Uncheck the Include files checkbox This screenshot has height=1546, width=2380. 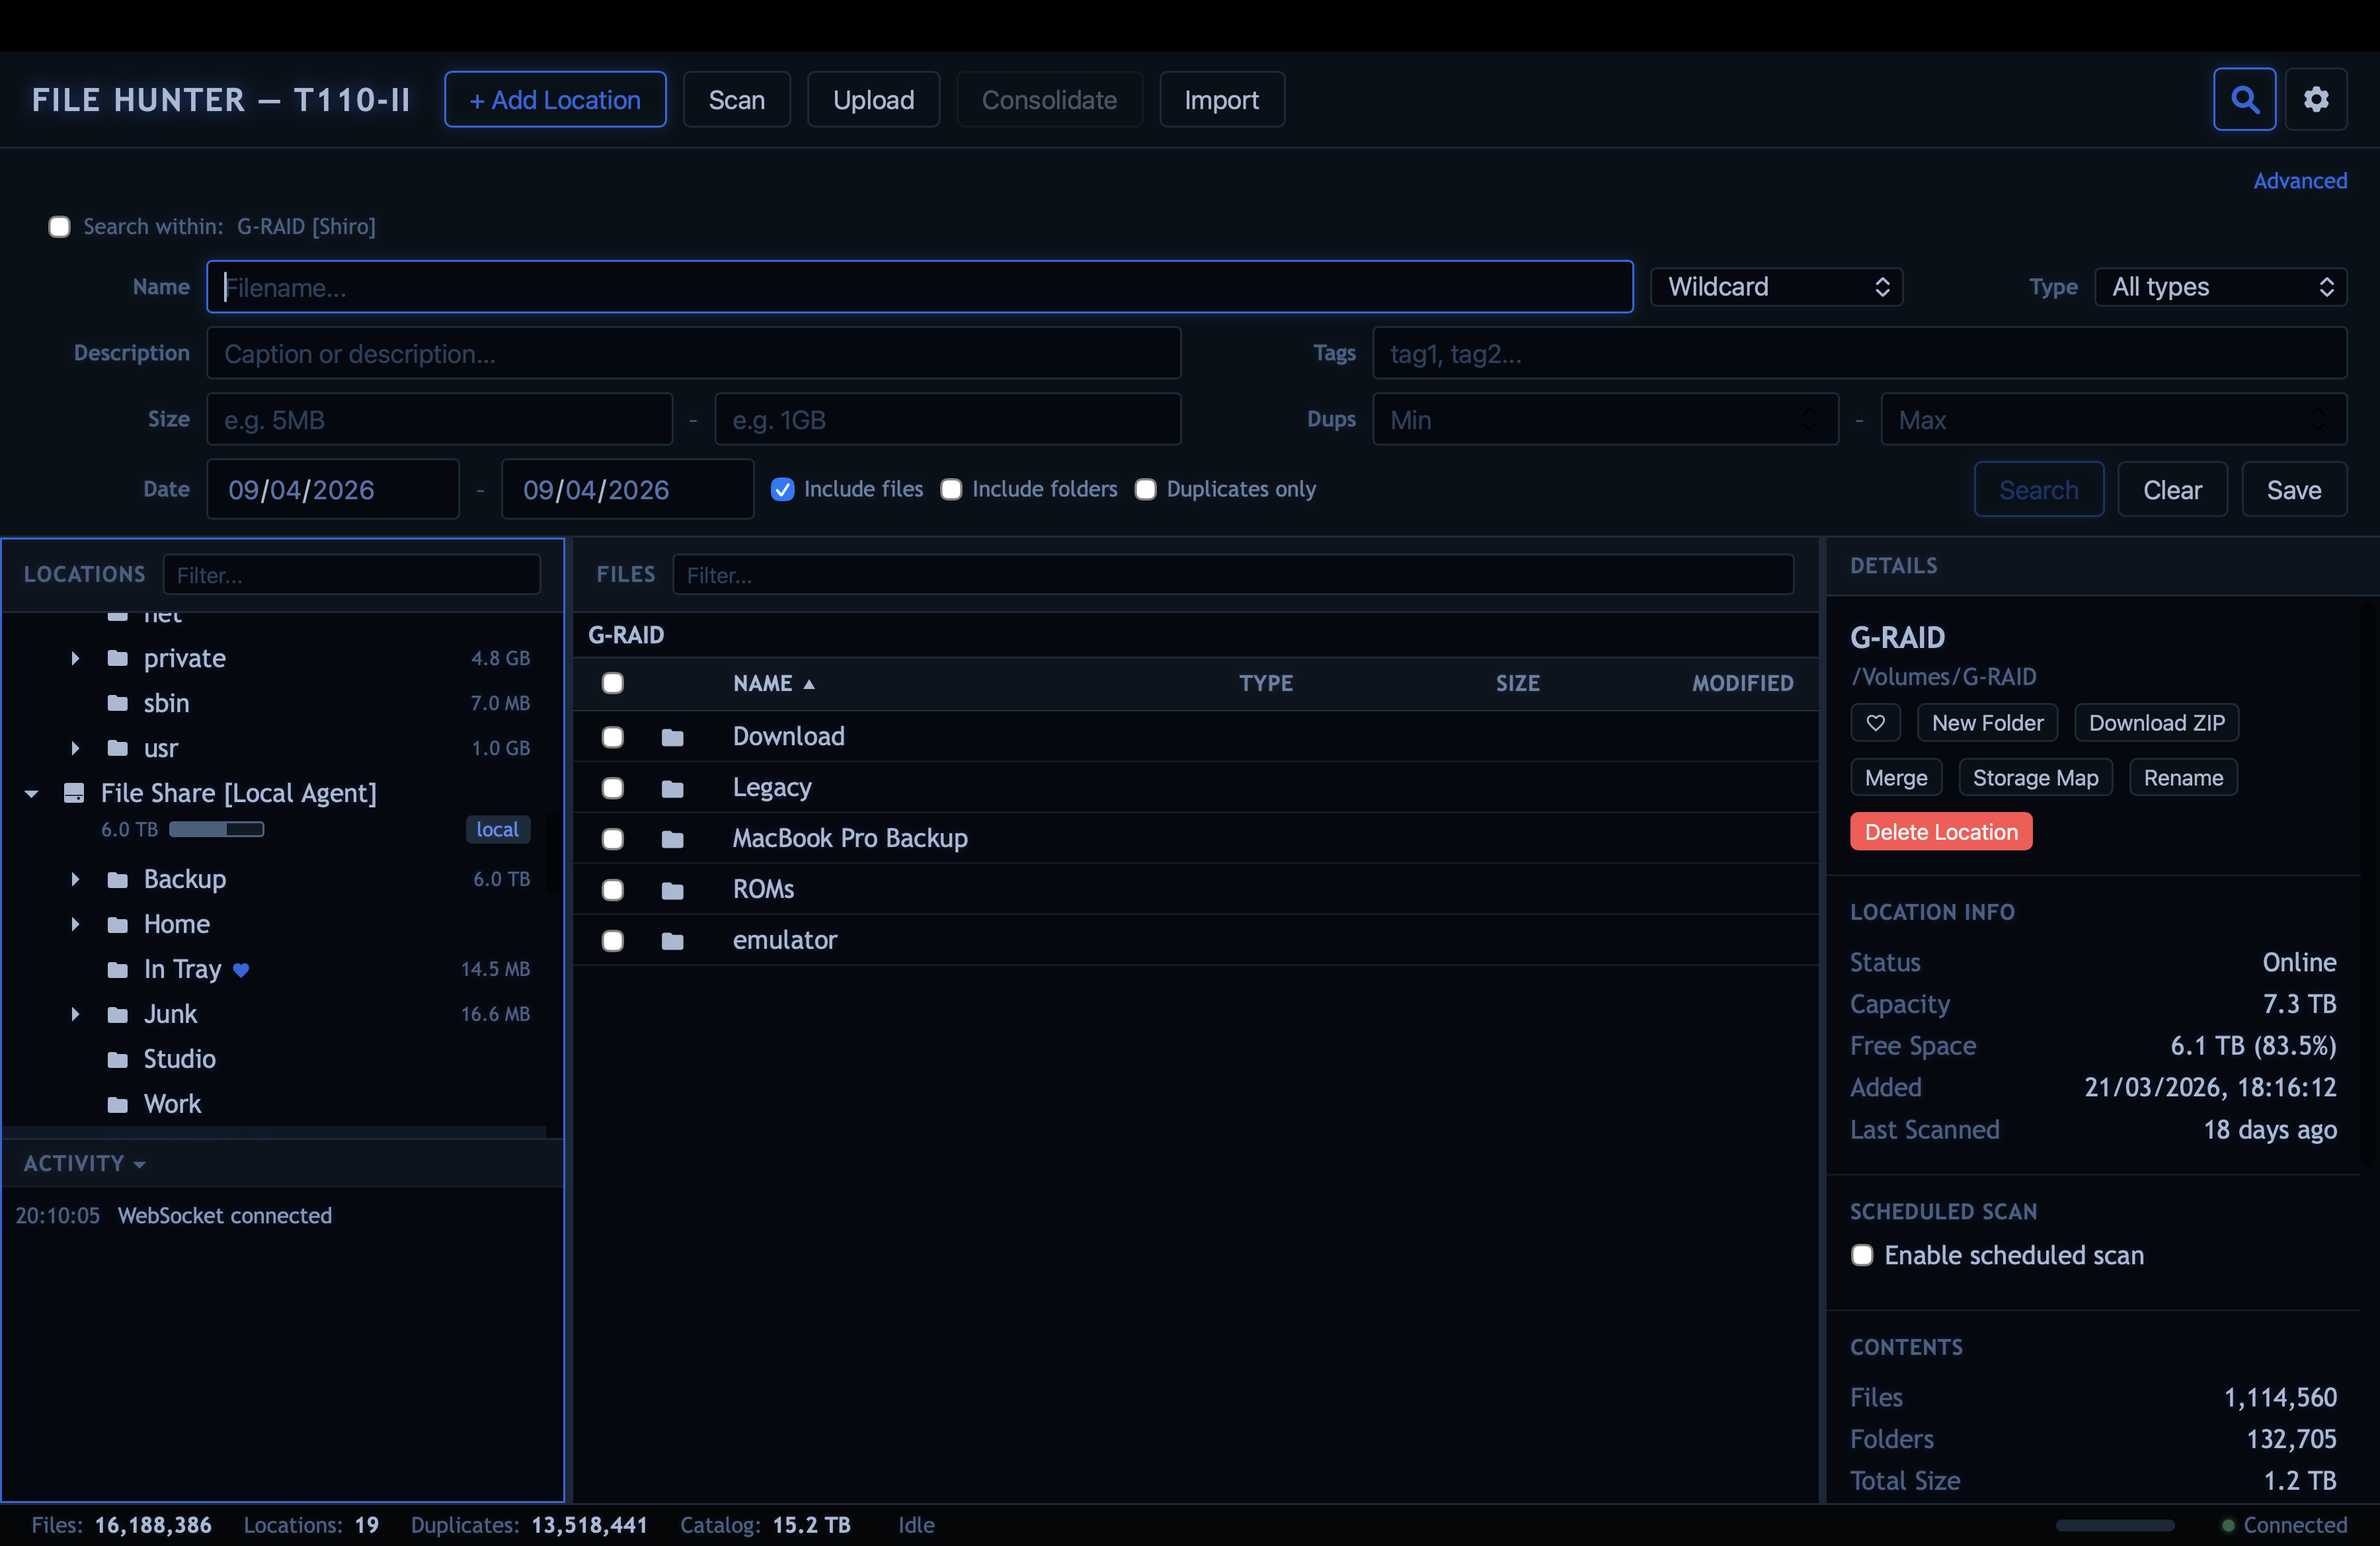[783, 489]
